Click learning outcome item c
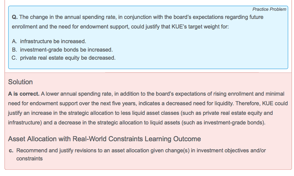294x176 pixels. point(141,151)
